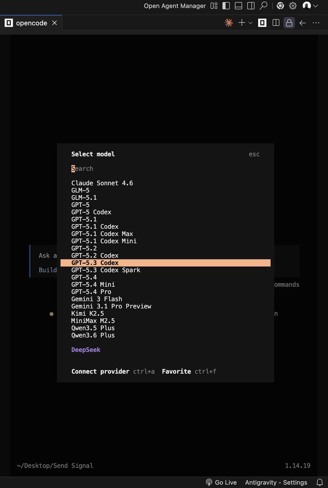Select the GLM-5.1 model entry
328x488 pixels.
point(165,198)
